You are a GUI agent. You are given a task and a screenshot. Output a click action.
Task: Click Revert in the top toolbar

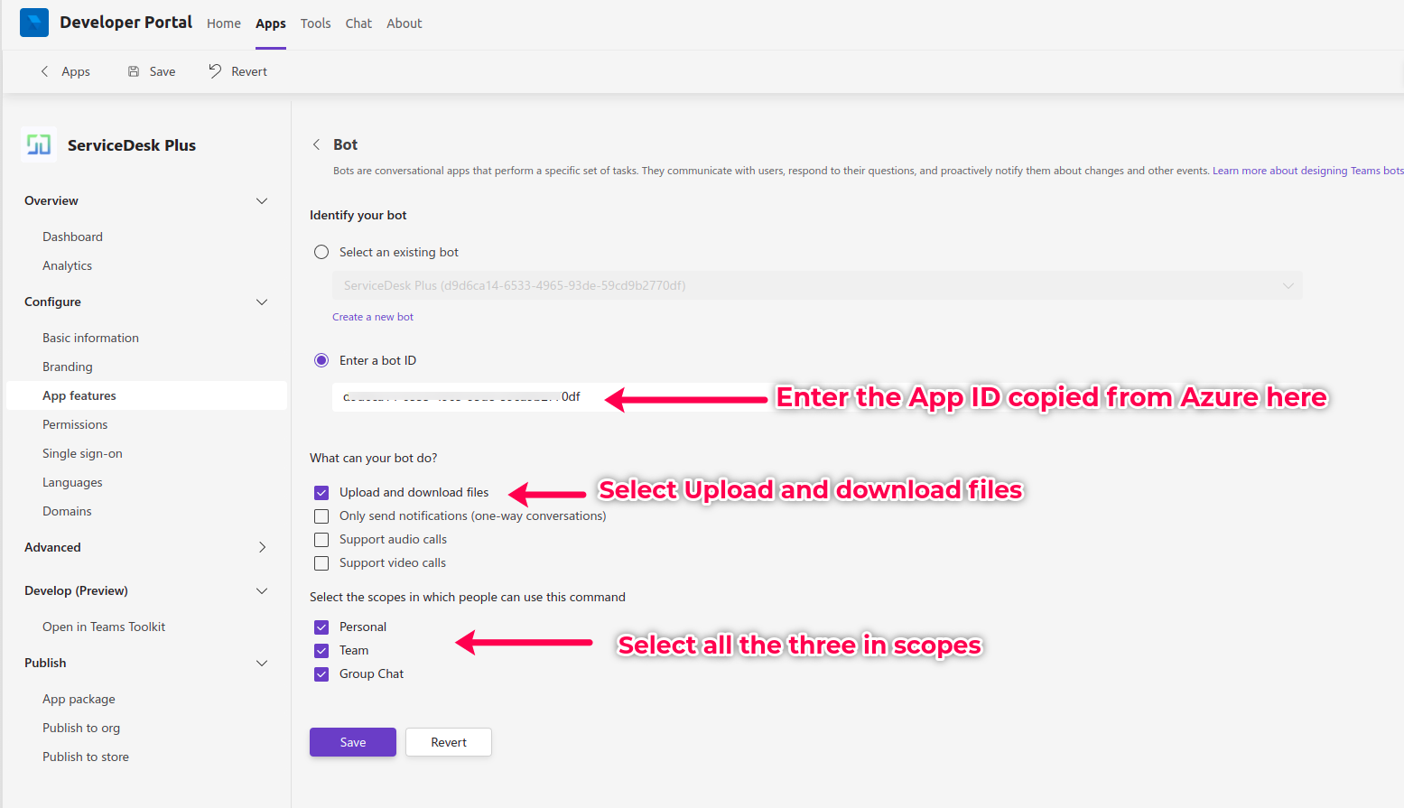[238, 71]
